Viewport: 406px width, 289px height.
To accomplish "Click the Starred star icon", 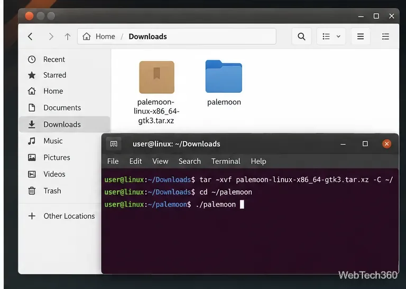I will pyautogui.click(x=32, y=75).
